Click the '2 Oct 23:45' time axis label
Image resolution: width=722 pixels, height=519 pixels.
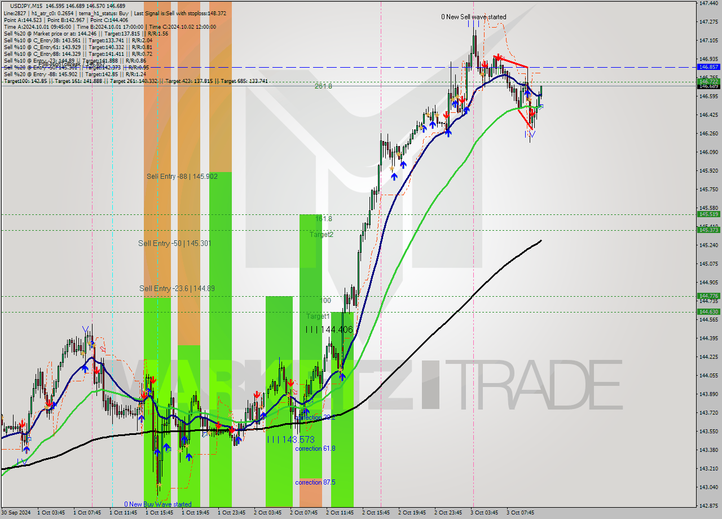click(x=448, y=513)
